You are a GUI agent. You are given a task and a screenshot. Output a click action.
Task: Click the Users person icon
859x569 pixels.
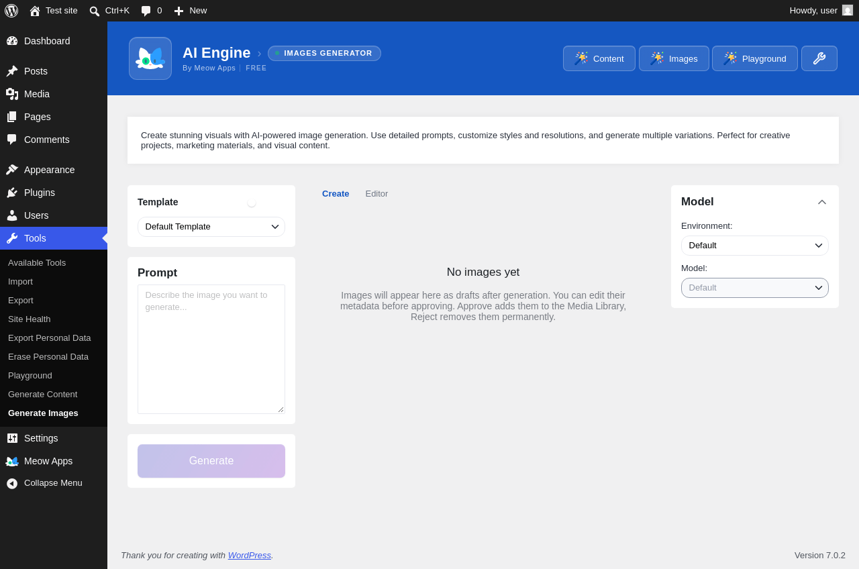click(12, 215)
